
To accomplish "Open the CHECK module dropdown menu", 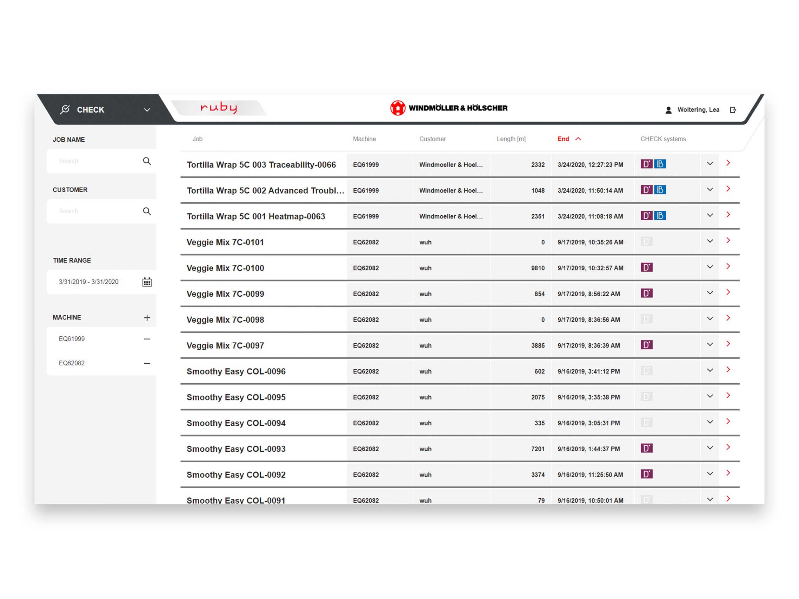I will click(x=147, y=110).
